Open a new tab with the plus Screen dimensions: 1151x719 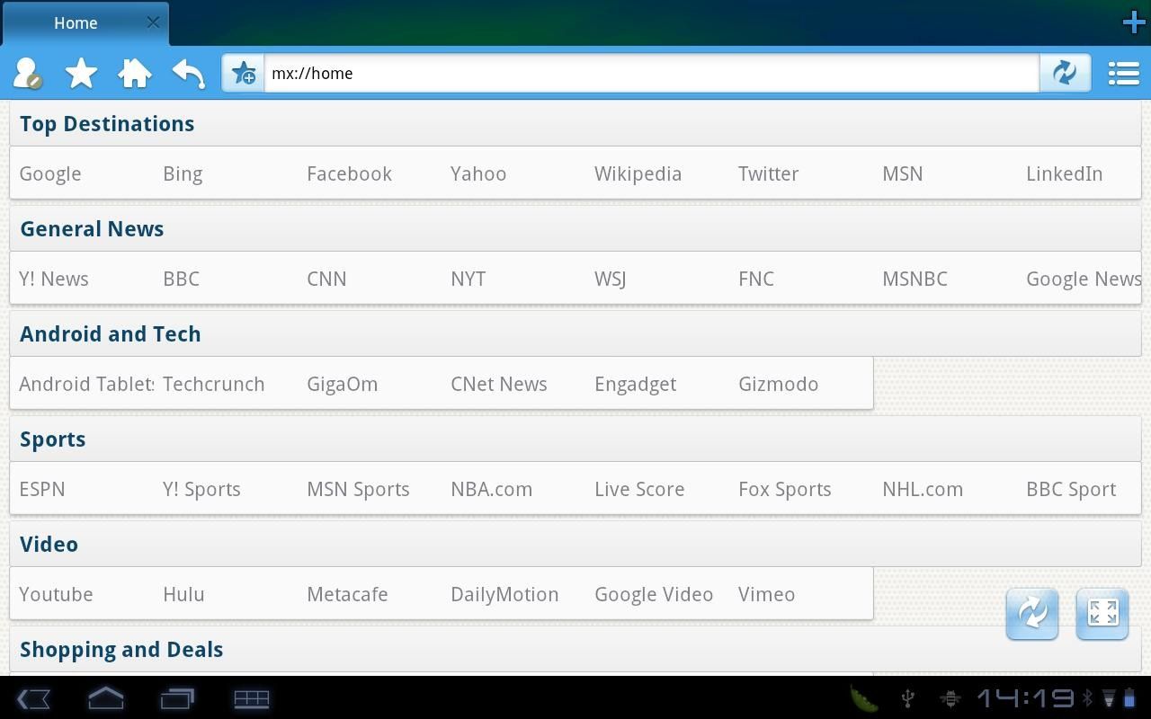[x=1133, y=20]
